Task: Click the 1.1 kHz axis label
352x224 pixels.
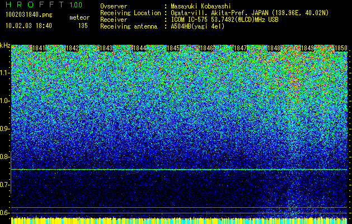Action: click(4, 73)
